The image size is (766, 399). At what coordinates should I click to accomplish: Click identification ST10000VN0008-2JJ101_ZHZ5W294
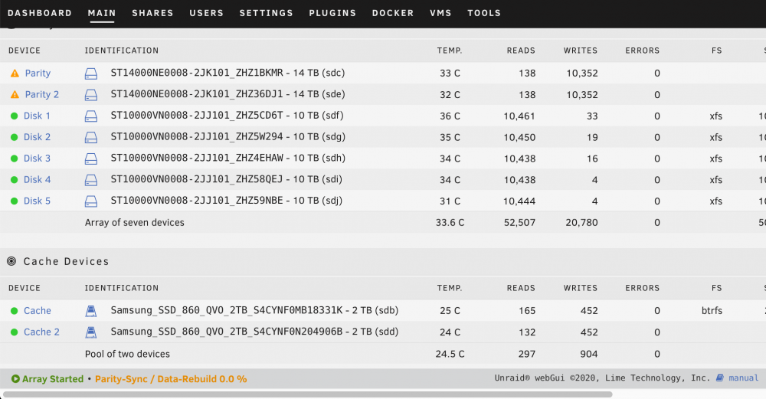coord(197,137)
